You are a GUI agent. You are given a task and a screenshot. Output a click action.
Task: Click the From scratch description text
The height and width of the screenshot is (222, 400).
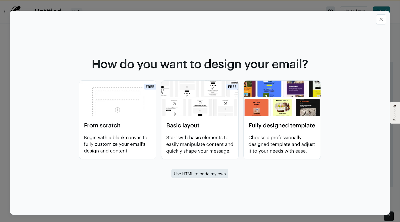point(115,144)
